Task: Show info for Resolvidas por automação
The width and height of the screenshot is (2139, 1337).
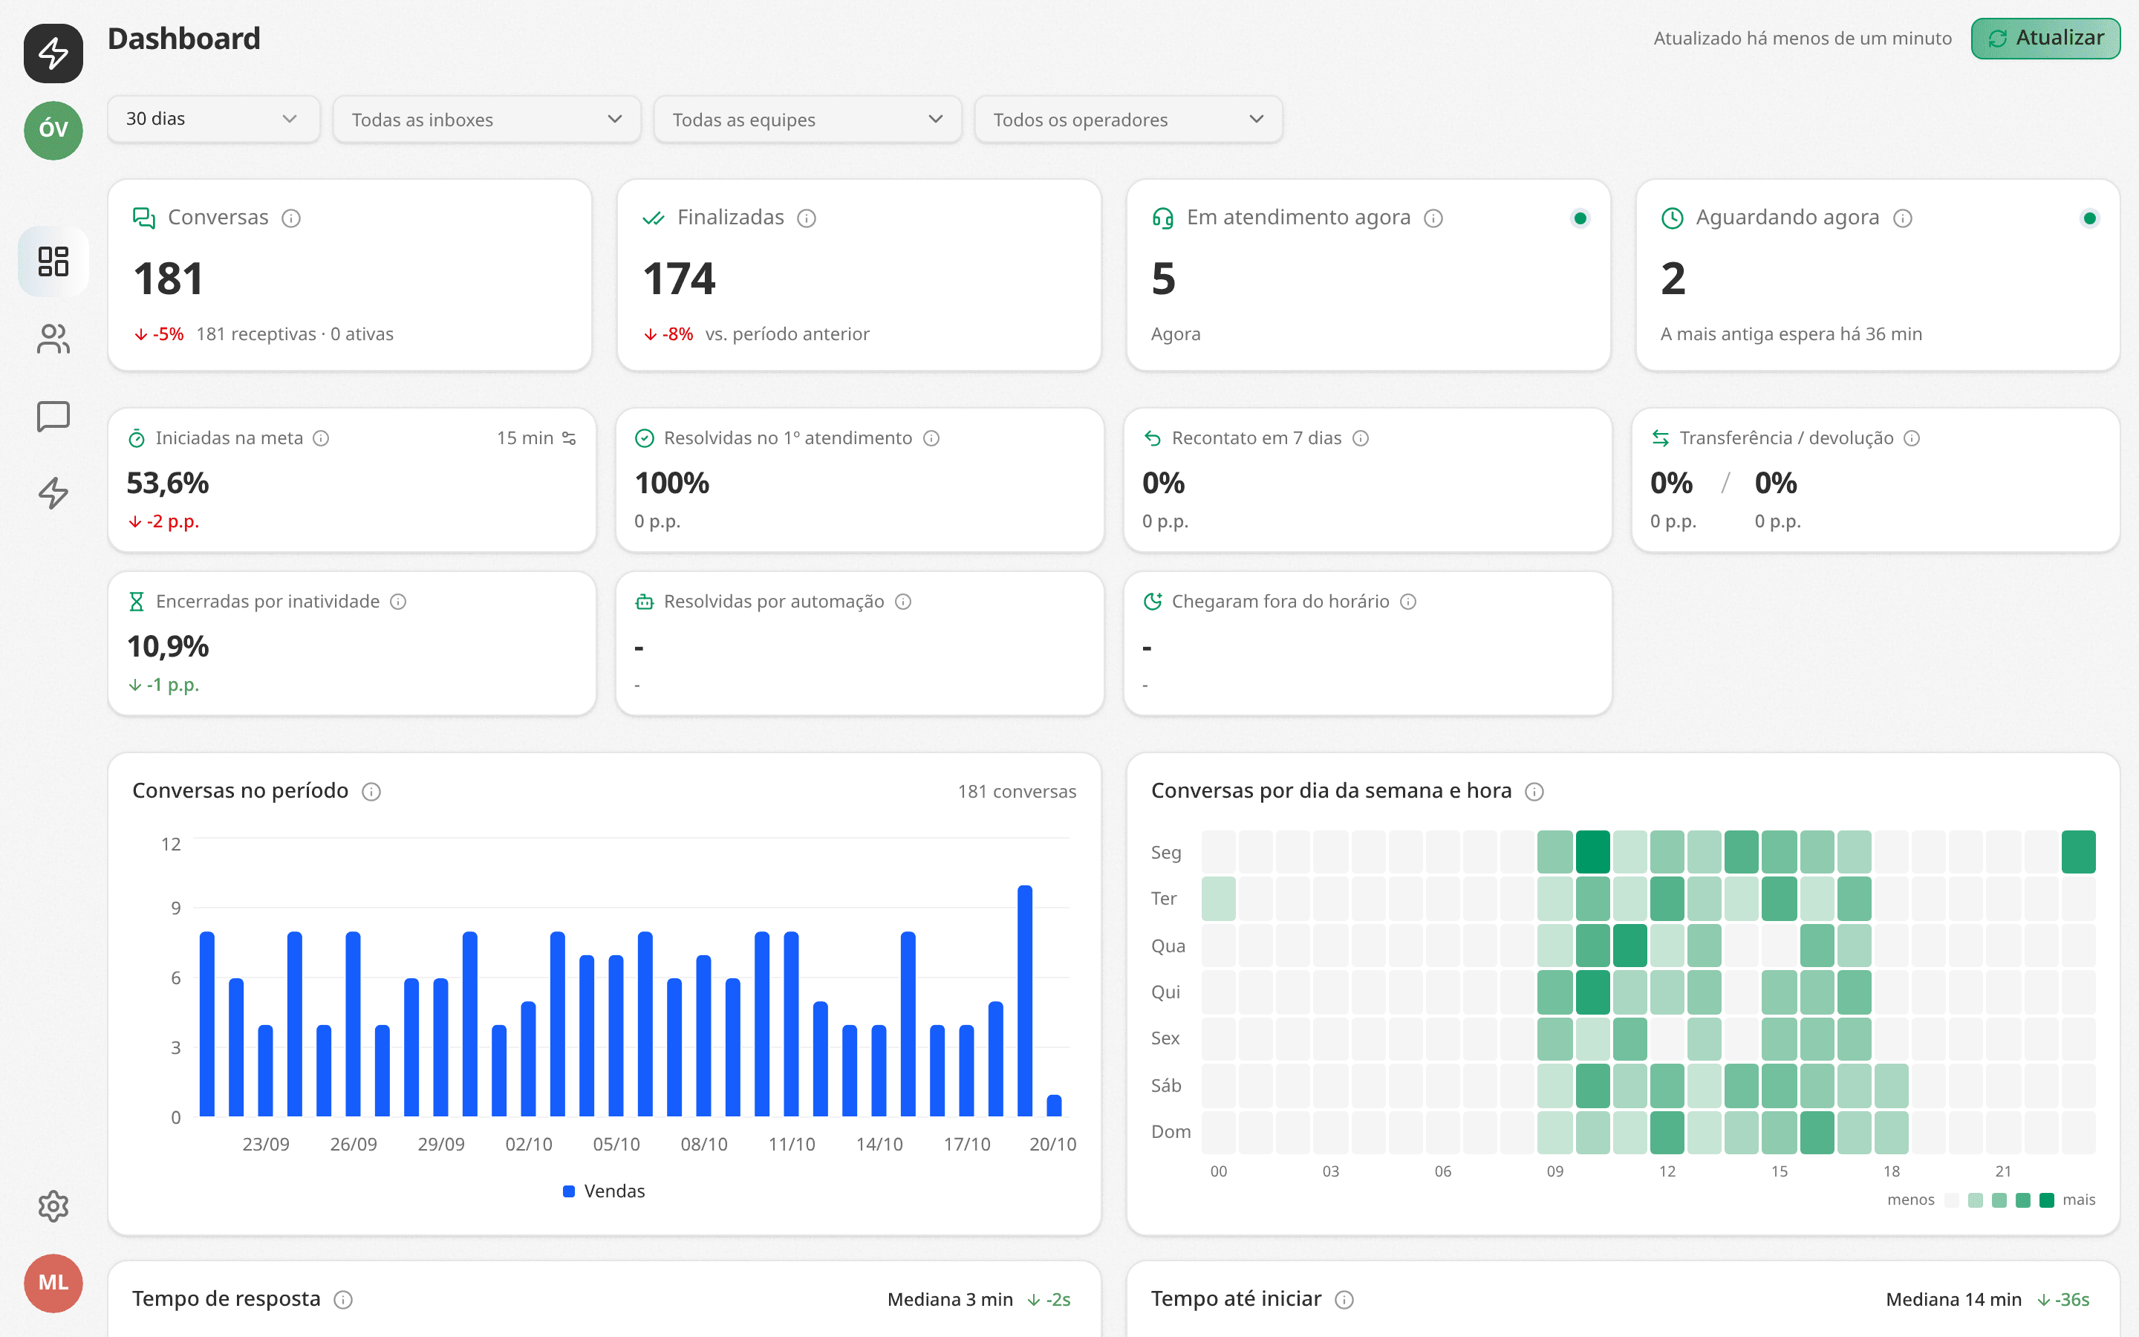Action: [x=902, y=602]
